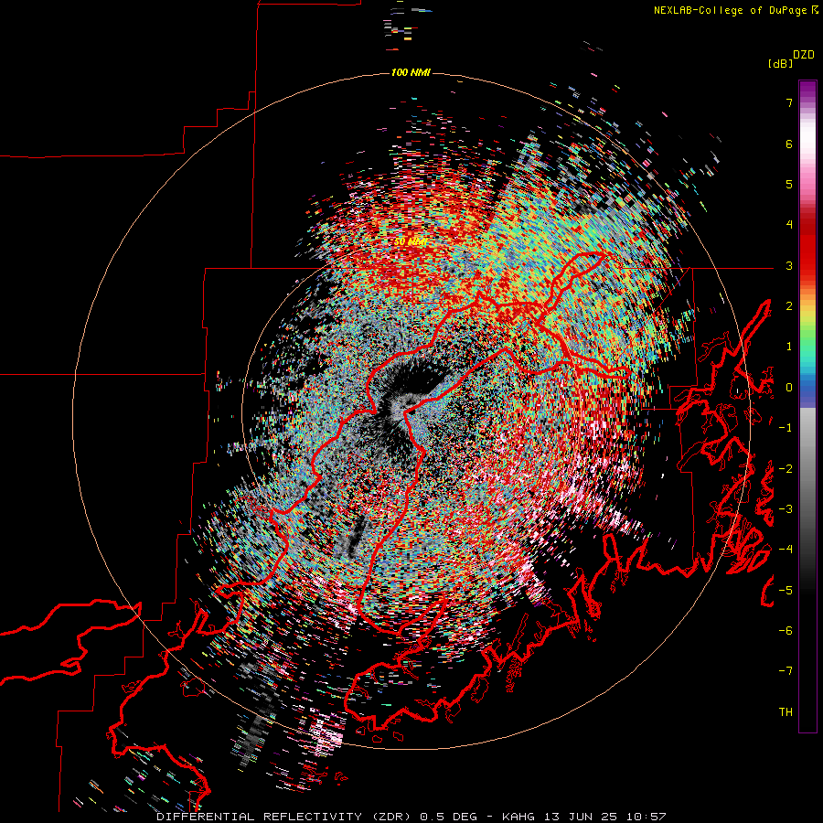This screenshot has width=823, height=823.
Task: Click the TH threshold label on legend
Action: [786, 712]
